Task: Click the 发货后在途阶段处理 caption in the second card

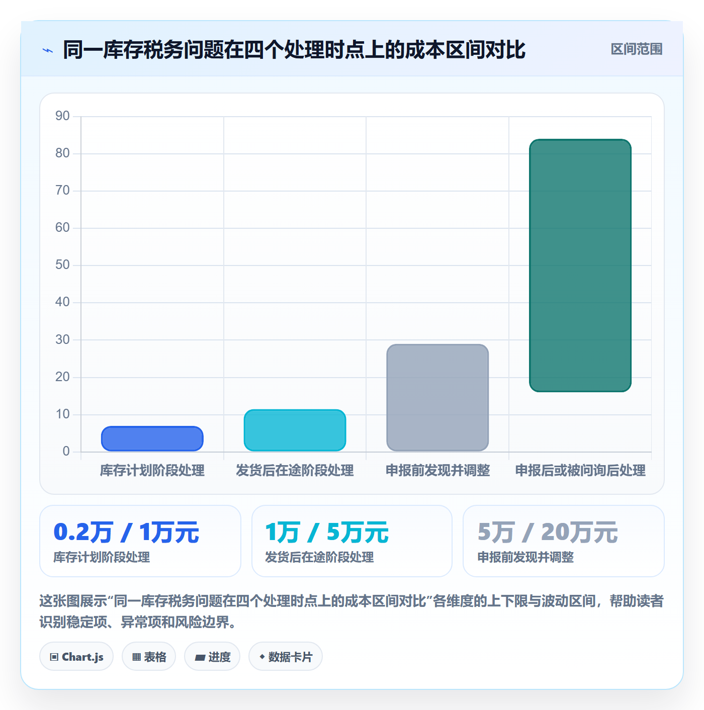Action: (x=319, y=557)
